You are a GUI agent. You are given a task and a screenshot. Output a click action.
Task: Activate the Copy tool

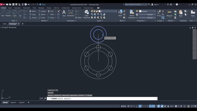pyautogui.click(x=32, y=14)
